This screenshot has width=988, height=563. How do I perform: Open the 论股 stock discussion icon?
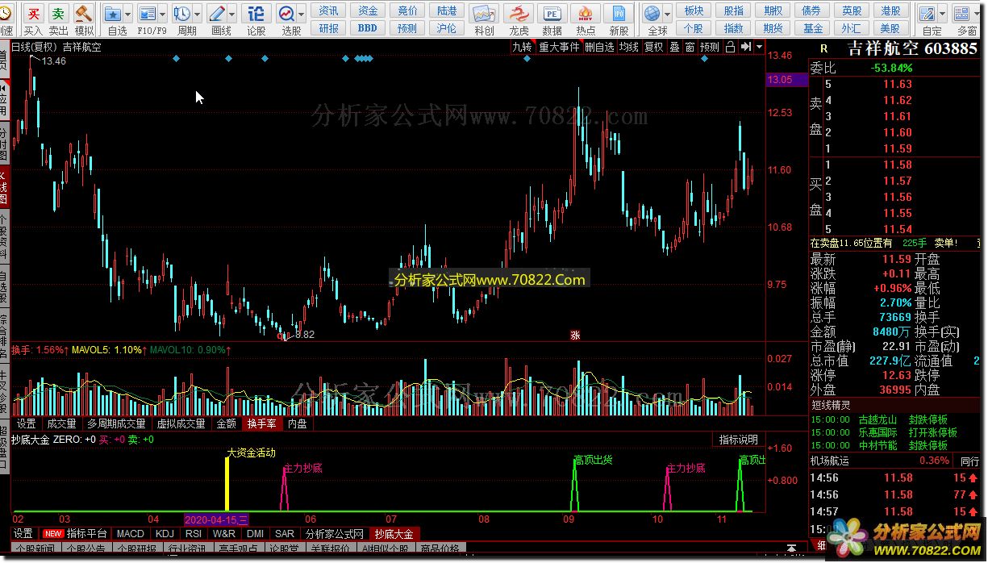point(256,14)
